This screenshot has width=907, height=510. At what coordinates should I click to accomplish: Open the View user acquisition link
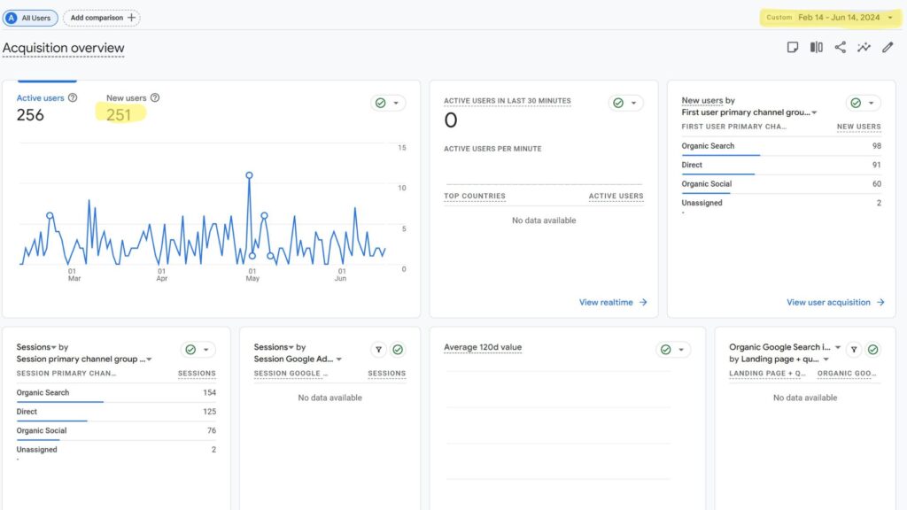coord(835,303)
